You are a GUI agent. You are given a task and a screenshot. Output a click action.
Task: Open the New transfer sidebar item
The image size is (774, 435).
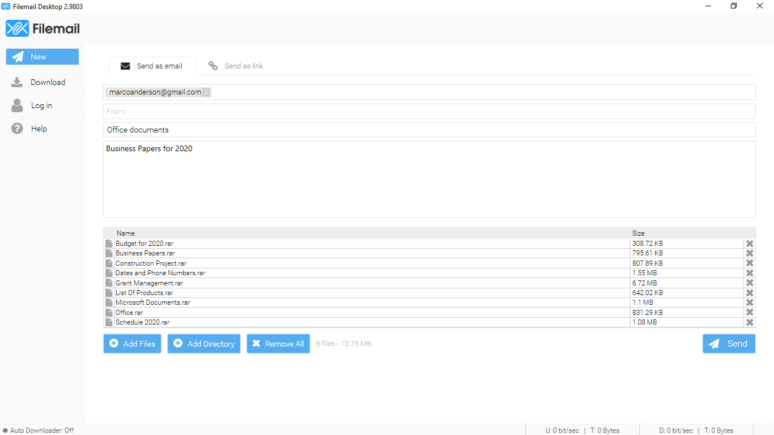click(x=42, y=57)
